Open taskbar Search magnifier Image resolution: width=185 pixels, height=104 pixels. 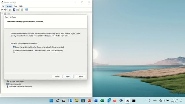tap(58, 101)
